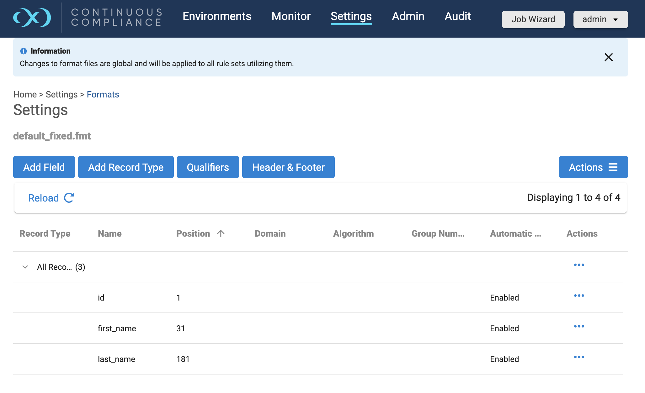645x393 pixels.
Task: Open three-dot actions for All Records group
Action: [579, 265]
